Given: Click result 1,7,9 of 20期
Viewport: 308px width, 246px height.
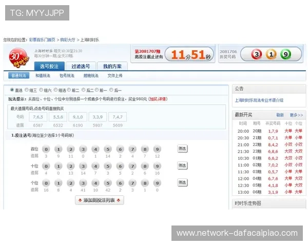Looking at the screenshot, I should pyautogui.click(x=273, y=131).
